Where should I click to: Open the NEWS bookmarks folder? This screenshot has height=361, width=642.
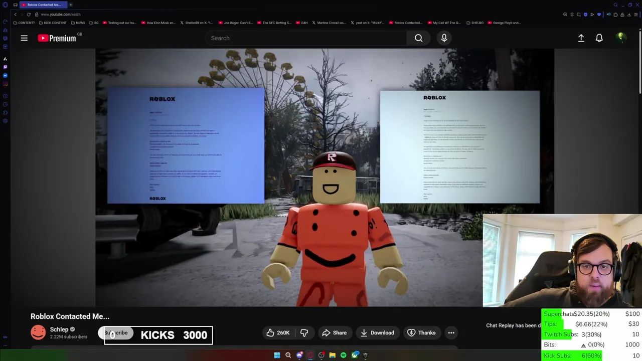pyautogui.click(x=78, y=23)
